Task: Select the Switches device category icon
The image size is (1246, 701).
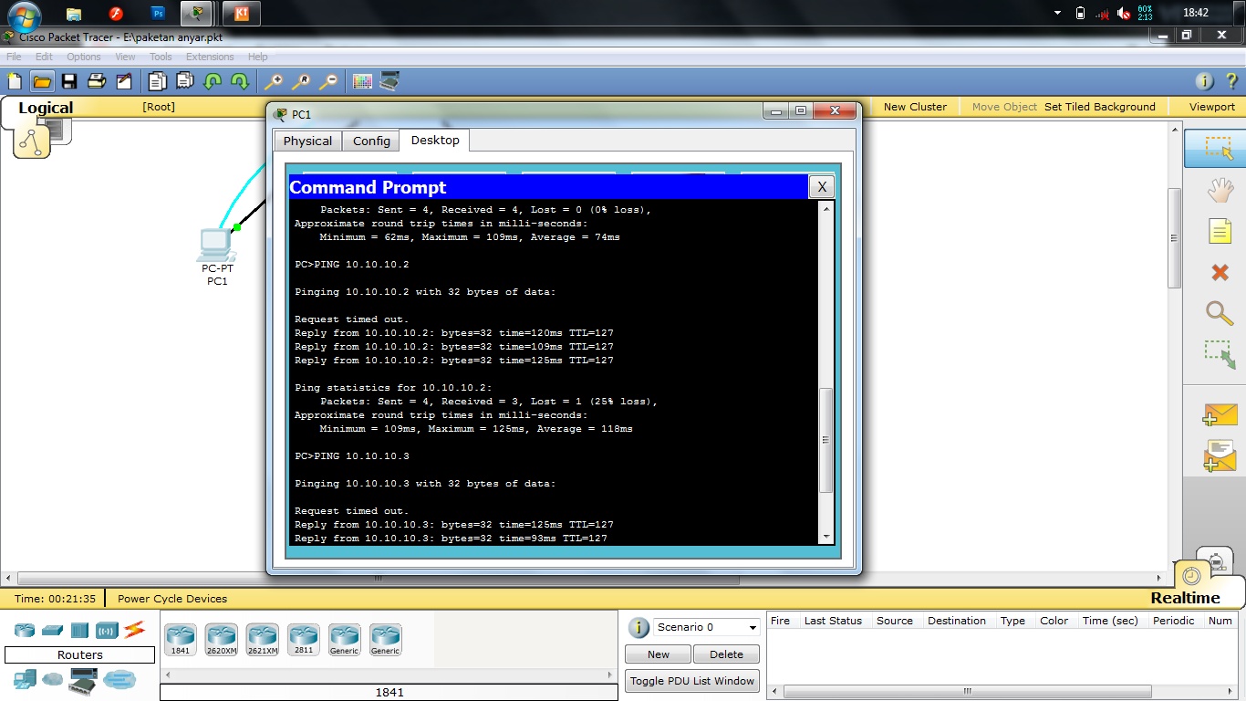Action: 52,630
